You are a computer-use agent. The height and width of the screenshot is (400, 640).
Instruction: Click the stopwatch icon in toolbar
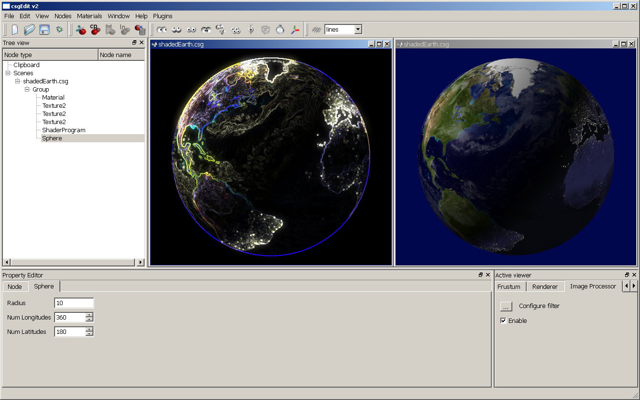point(280,30)
